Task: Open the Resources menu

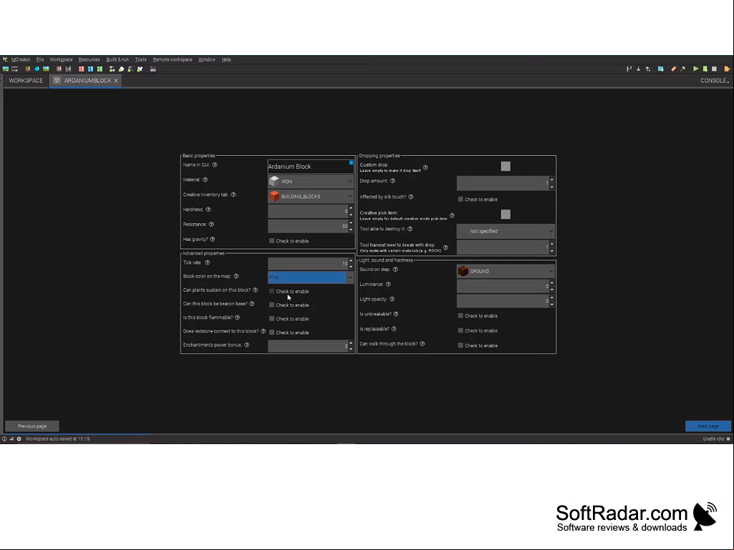Action: [x=89, y=60]
